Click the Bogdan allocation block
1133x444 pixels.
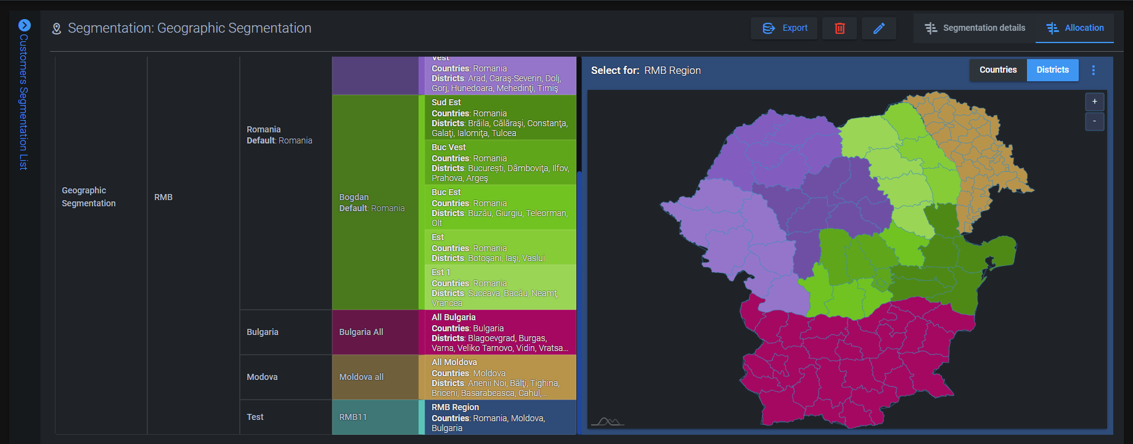[x=375, y=202]
